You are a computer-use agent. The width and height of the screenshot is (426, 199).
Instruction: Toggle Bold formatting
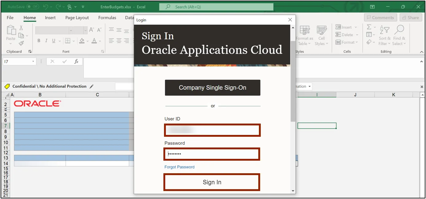point(39,41)
